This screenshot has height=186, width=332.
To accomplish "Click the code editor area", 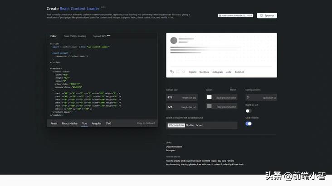I will click(102, 79).
